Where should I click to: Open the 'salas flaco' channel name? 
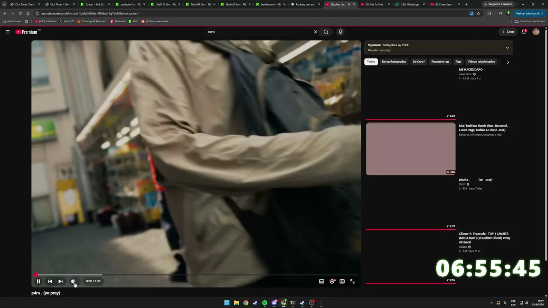465,74
